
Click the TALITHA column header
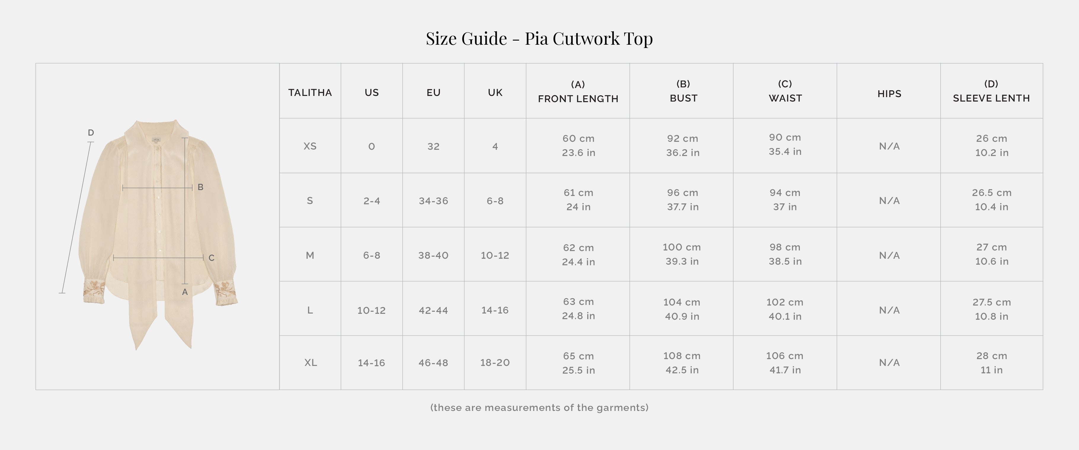pos(310,92)
